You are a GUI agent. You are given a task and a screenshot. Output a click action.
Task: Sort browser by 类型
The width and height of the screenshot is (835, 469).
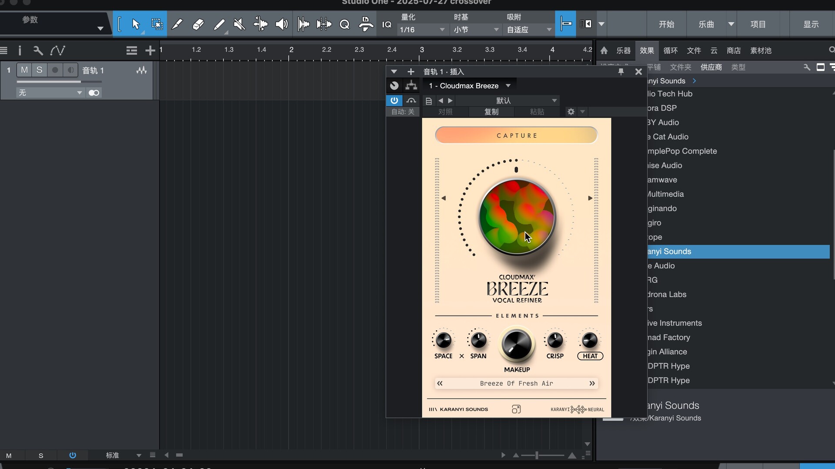(x=738, y=67)
